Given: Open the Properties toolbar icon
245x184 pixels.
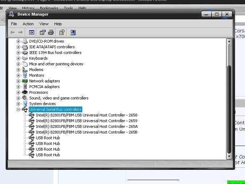Looking at the screenshot, I should click(42, 32).
